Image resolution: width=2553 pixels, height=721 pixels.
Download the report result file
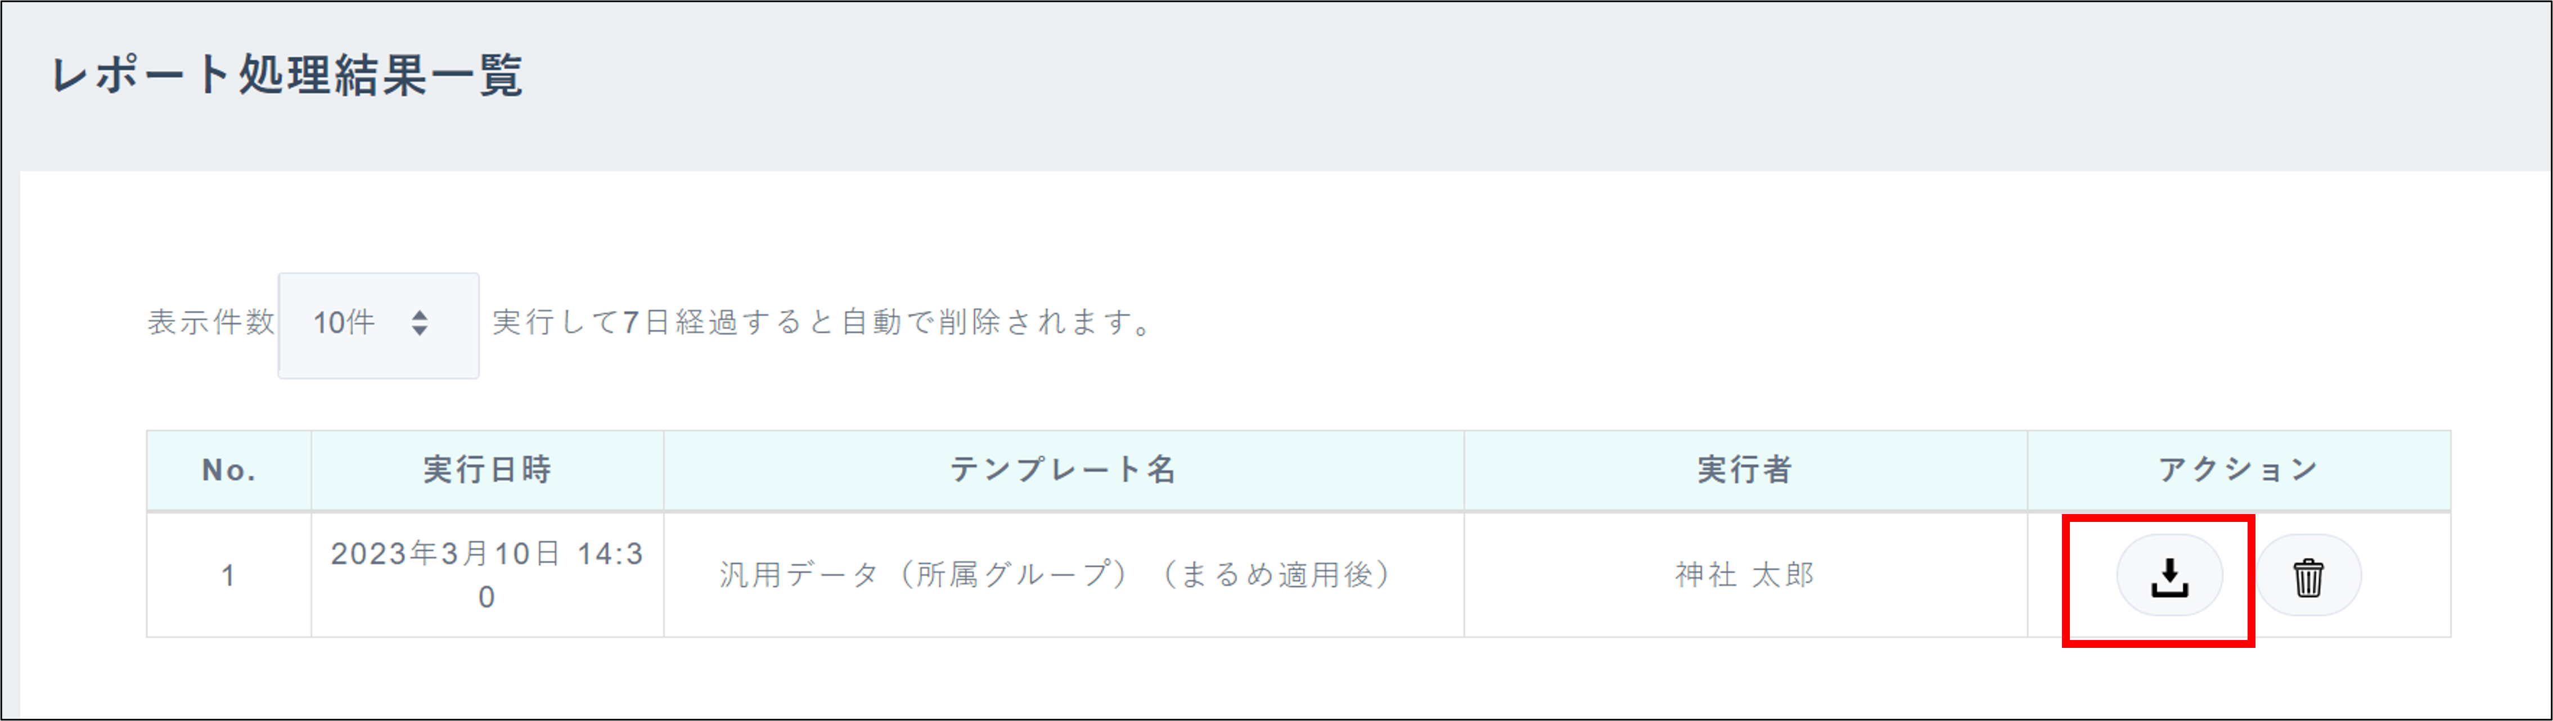point(2168,575)
